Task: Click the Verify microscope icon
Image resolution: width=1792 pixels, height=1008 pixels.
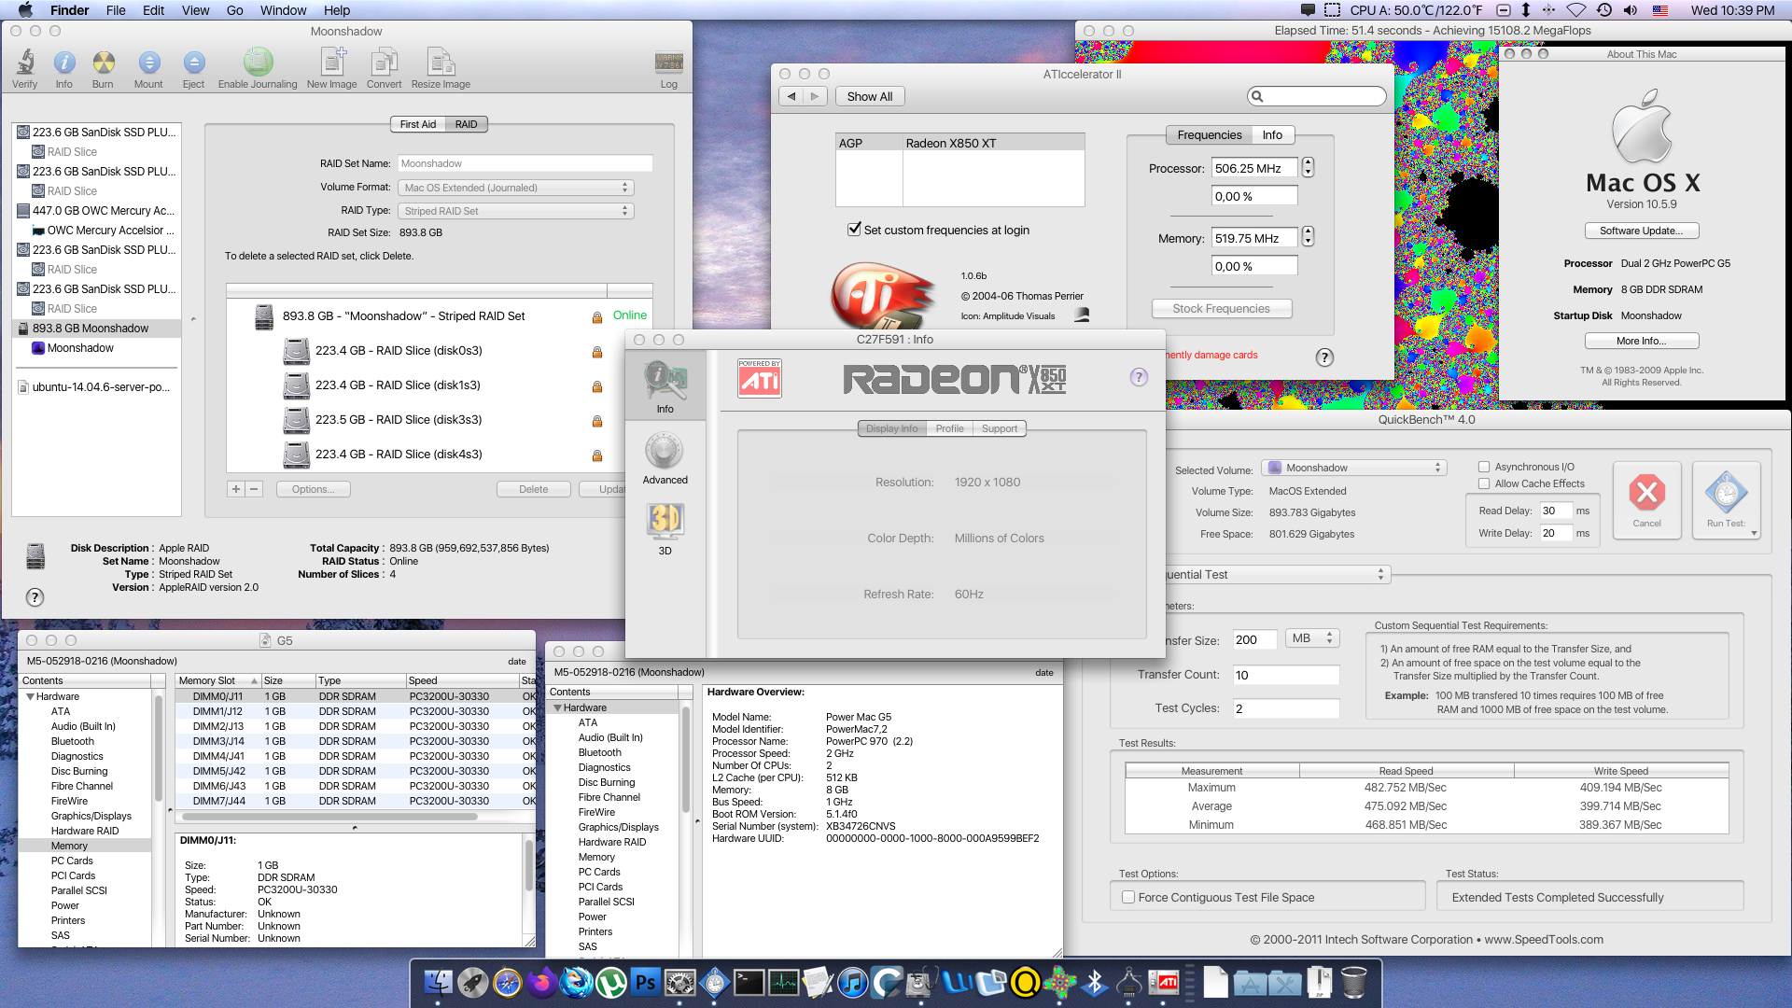Action: [25, 63]
